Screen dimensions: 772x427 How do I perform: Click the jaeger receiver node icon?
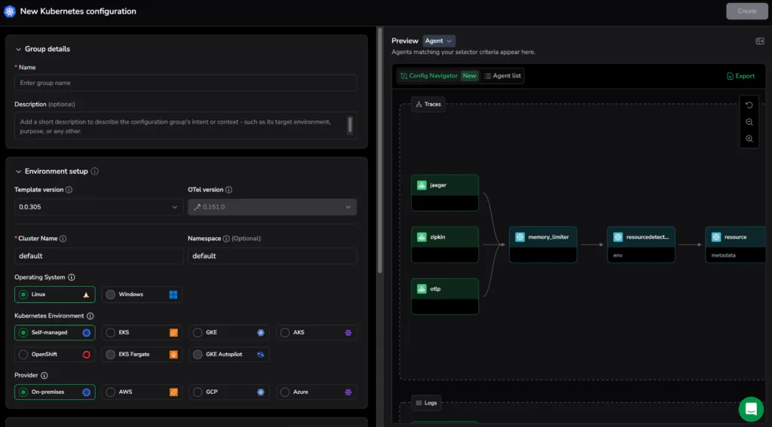pos(421,185)
